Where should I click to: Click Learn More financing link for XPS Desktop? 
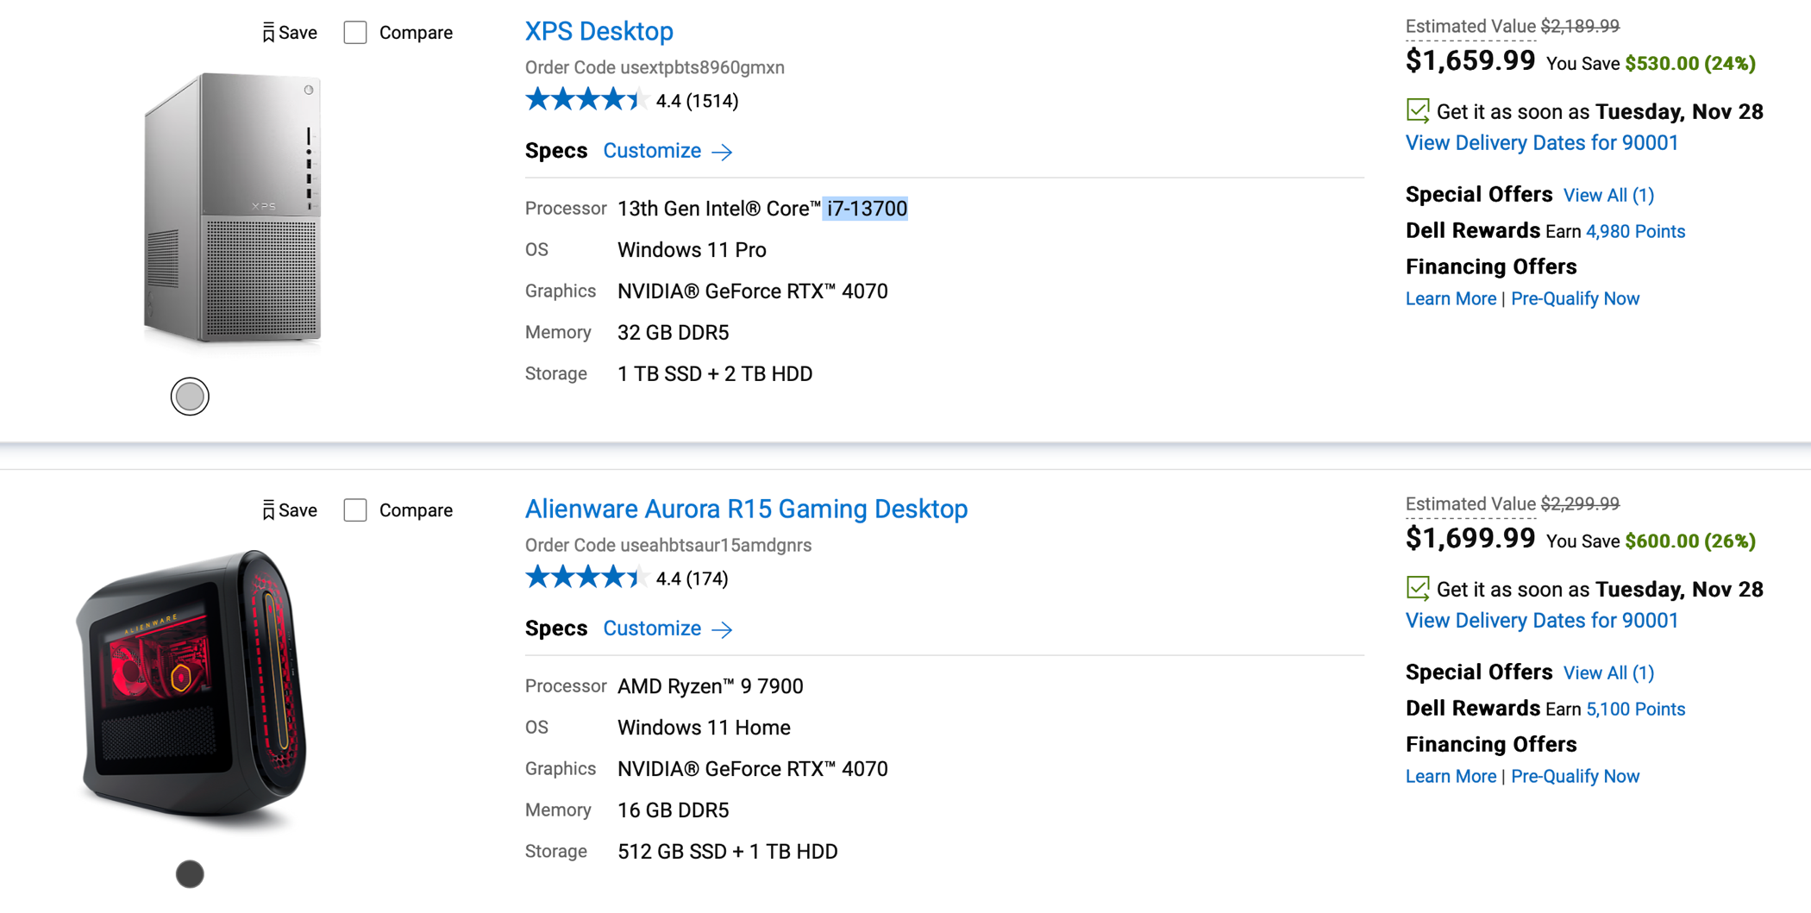pyautogui.click(x=1451, y=298)
